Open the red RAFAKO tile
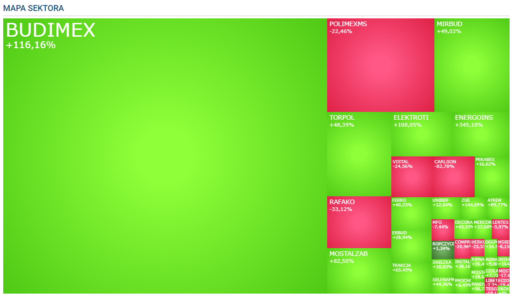 (359, 222)
